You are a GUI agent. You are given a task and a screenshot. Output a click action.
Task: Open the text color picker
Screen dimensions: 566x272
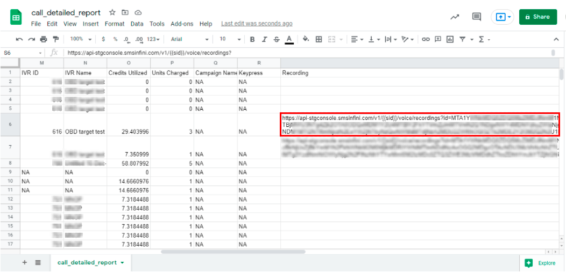pos(289,39)
